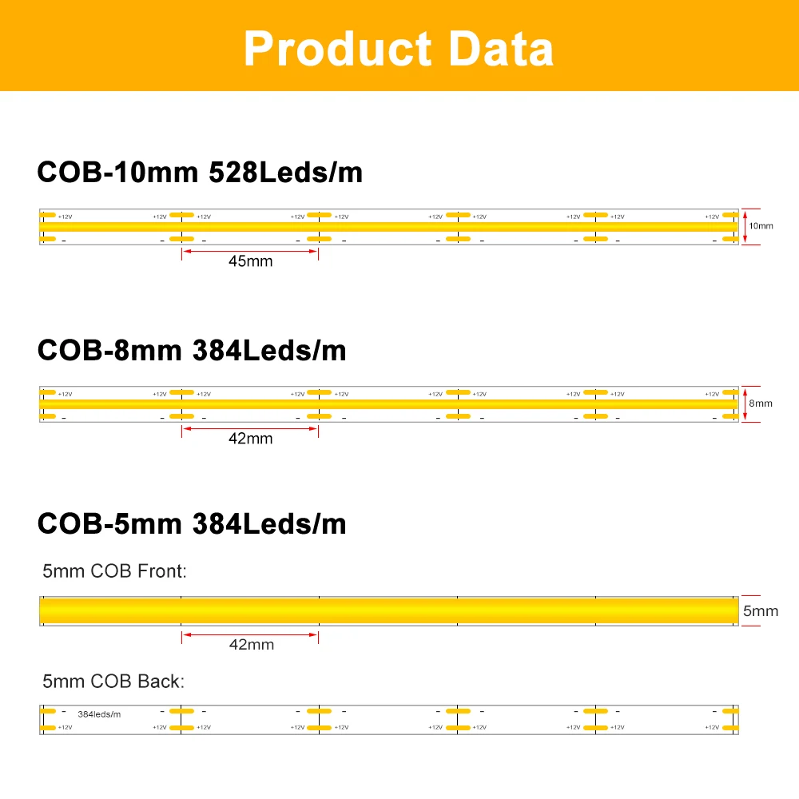Screen dimensions: 799x799
Task: Click the 10mm width dimension label
Action: pos(761,226)
